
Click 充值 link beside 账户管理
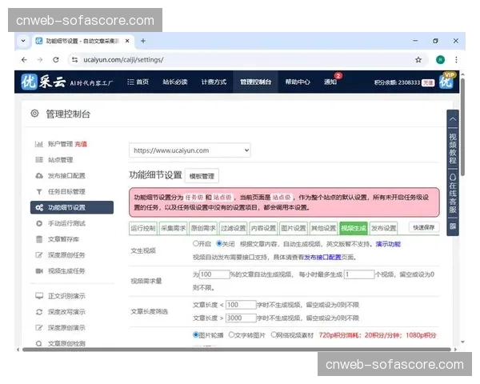click(x=81, y=144)
